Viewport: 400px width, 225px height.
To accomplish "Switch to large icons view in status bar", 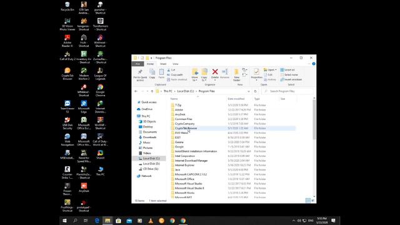I will (313, 201).
